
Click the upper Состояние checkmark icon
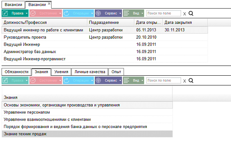tap(33, 13)
